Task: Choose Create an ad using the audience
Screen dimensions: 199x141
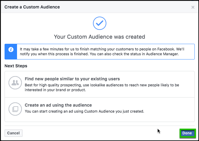Action: click(x=58, y=105)
